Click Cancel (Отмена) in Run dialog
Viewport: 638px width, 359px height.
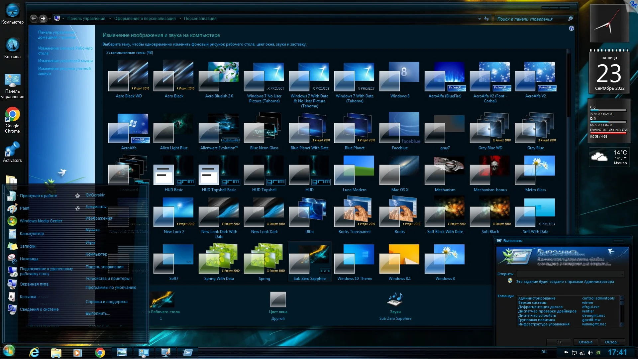[585, 342]
